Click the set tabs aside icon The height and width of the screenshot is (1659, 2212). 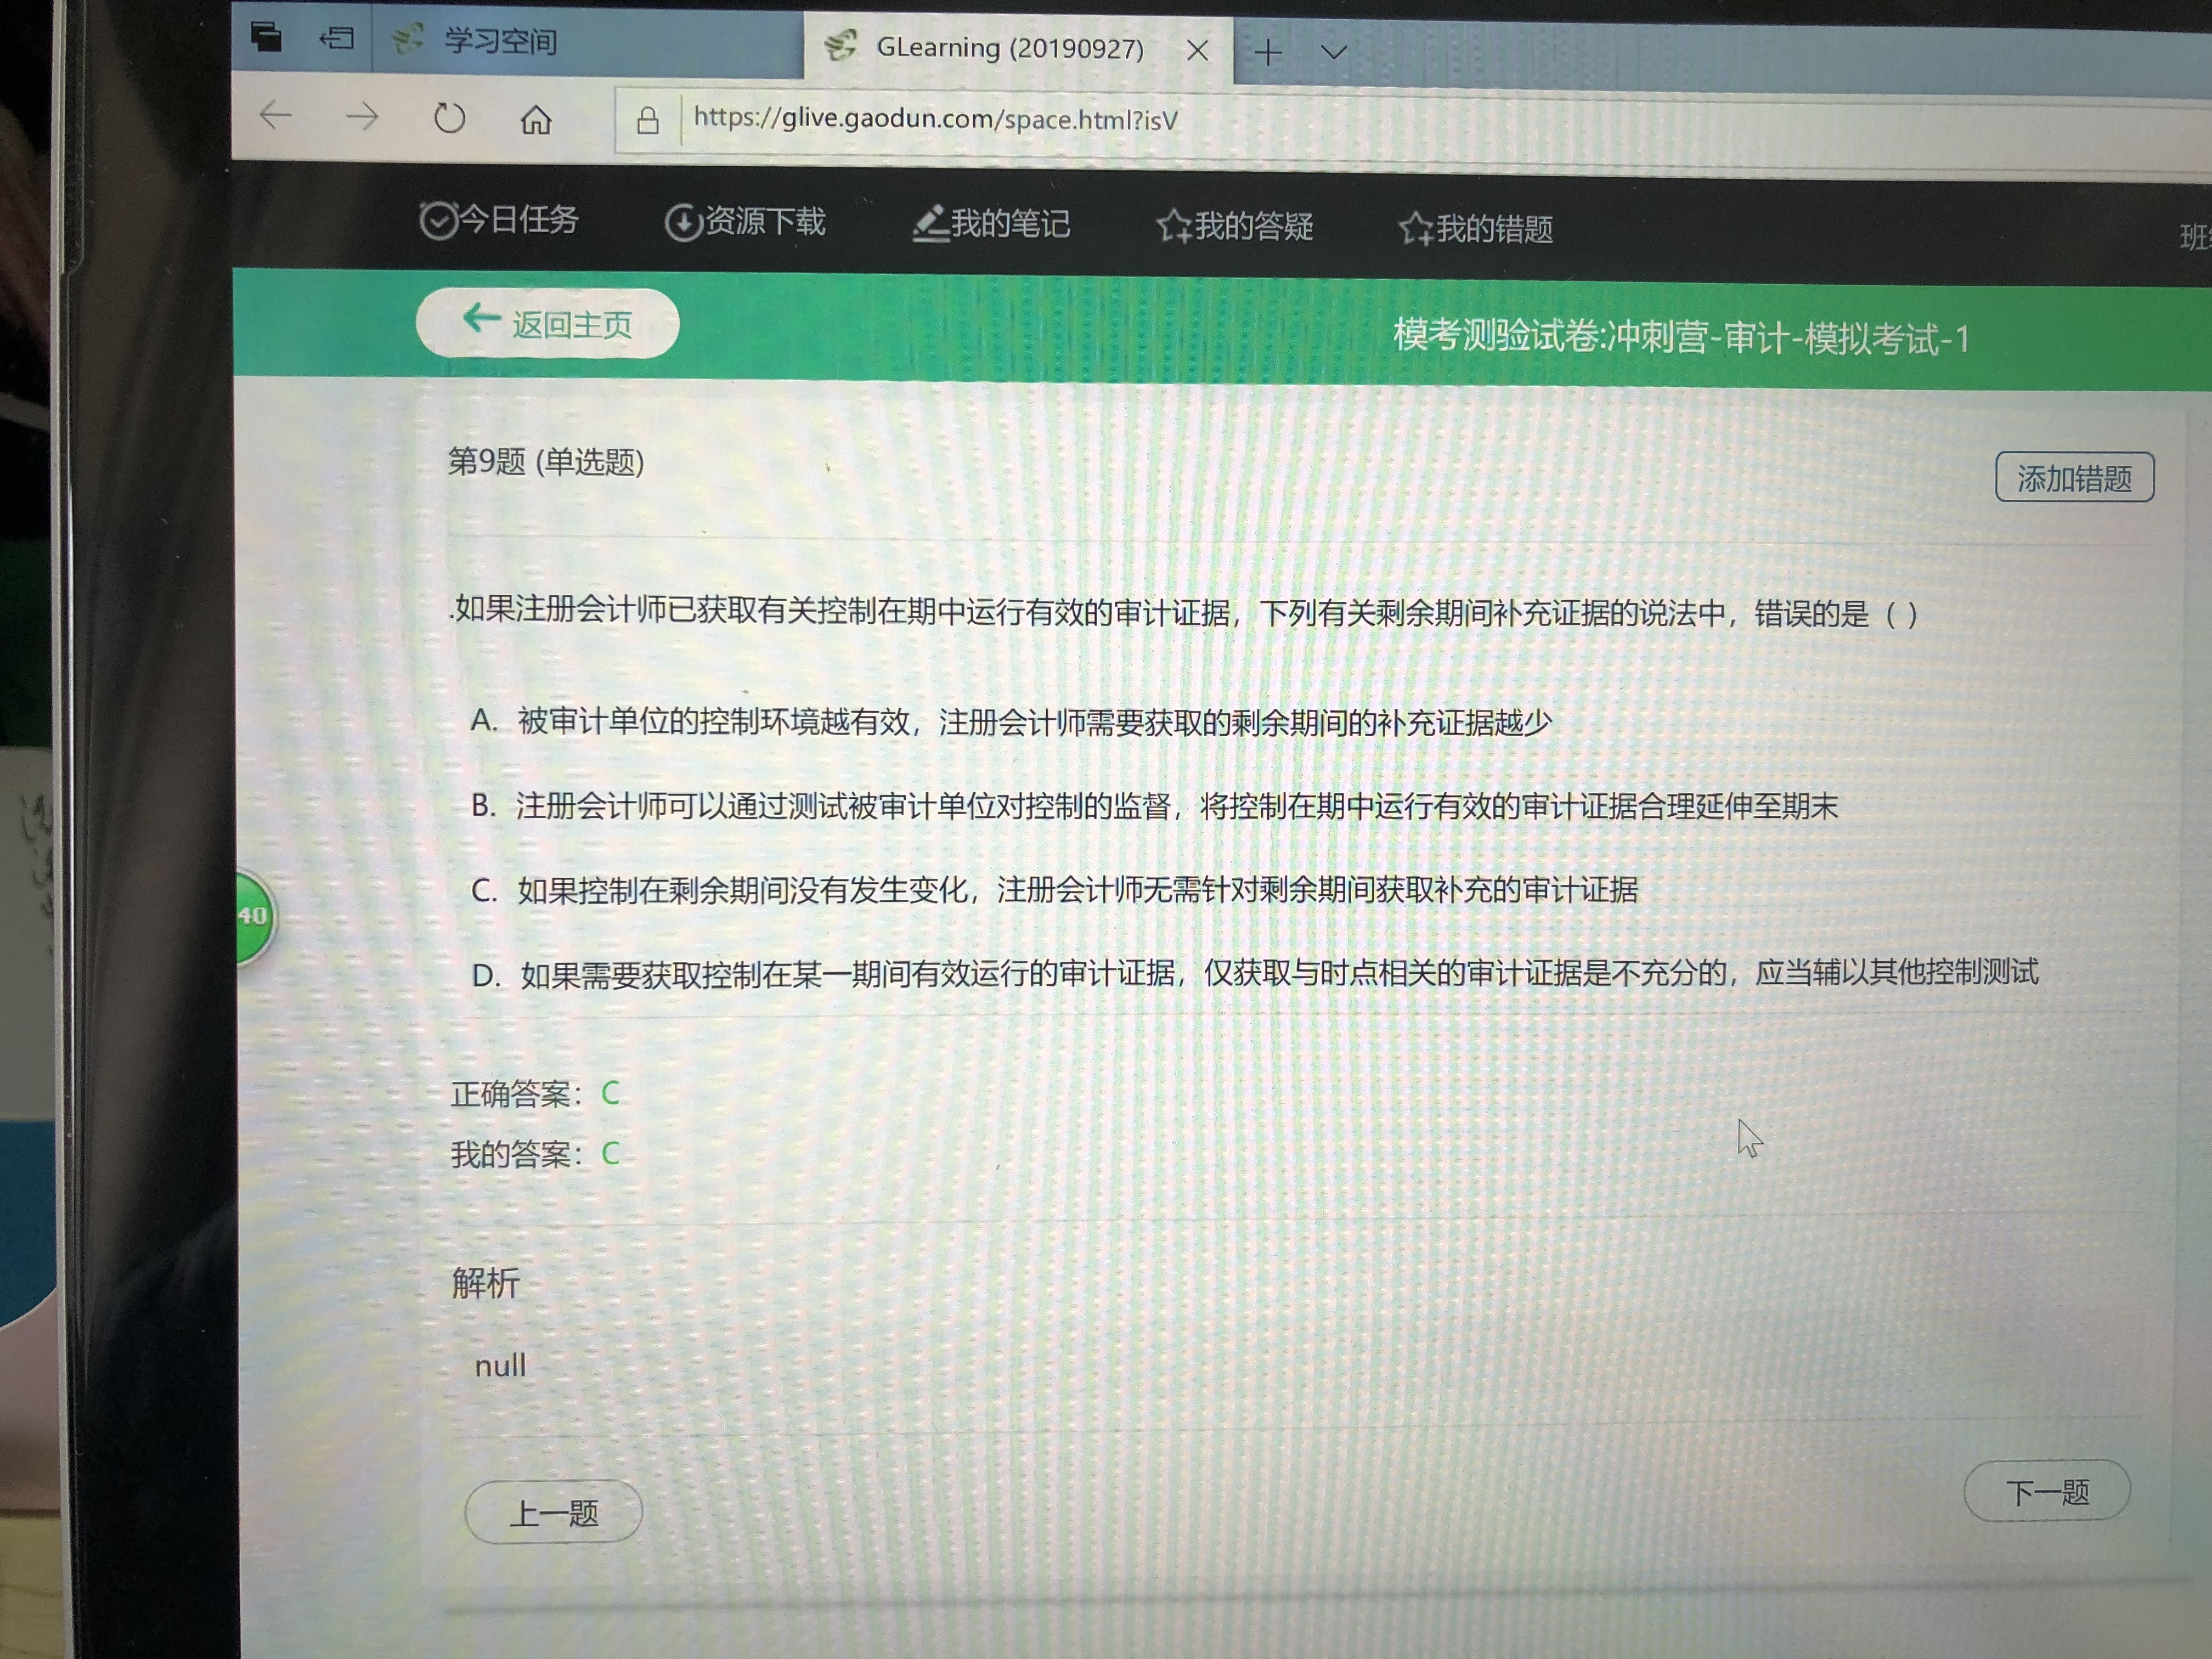337,39
